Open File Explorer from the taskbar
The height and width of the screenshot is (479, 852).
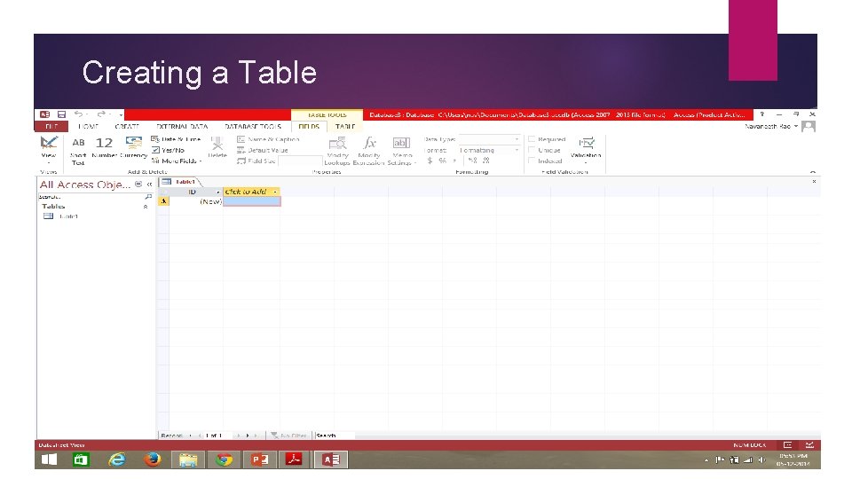click(x=188, y=459)
